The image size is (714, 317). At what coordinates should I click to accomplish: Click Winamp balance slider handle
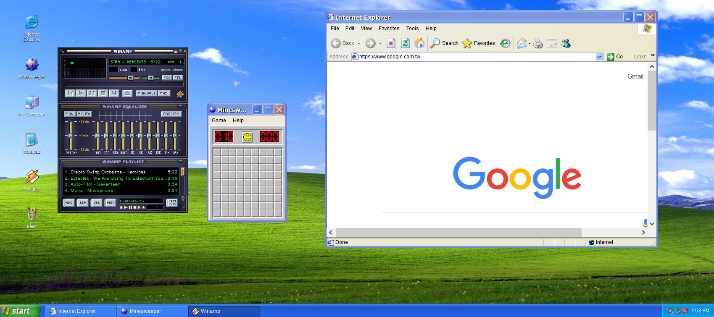click(150, 78)
